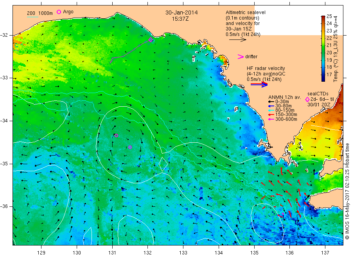Click the seal CTD diamond at the magenta track's coastal end

pos(151,40)
